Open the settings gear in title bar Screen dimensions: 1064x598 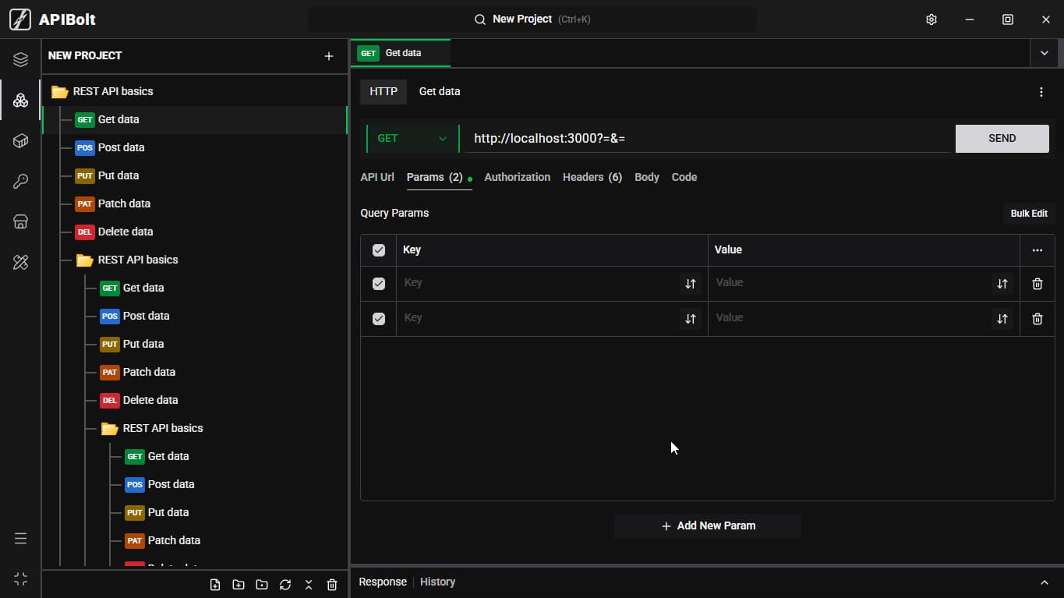coord(931,19)
